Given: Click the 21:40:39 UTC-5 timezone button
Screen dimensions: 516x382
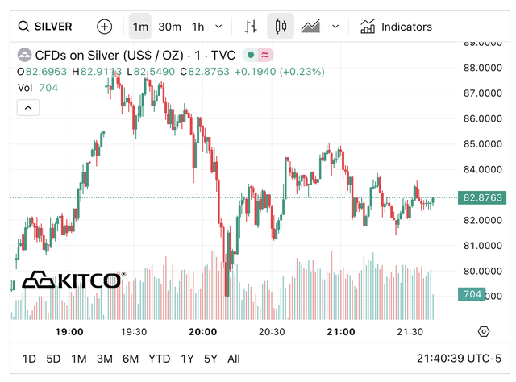Looking at the screenshot, I should point(457,359).
